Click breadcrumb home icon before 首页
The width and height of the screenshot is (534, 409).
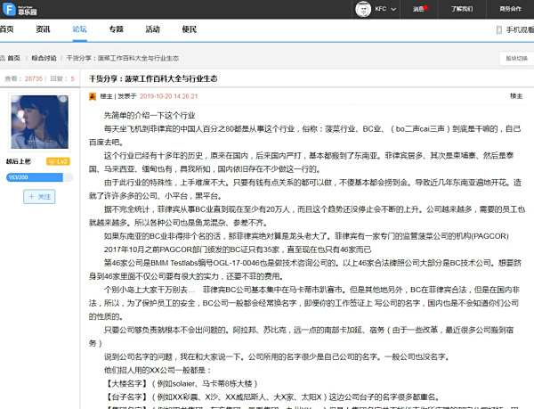click(x=3, y=58)
